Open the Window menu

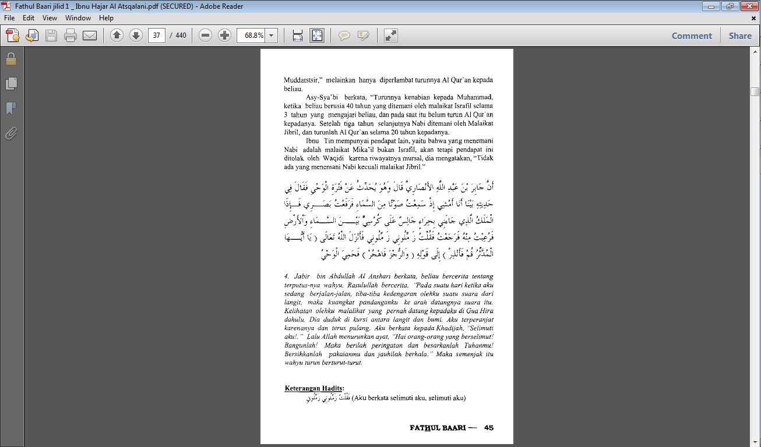click(x=77, y=18)
